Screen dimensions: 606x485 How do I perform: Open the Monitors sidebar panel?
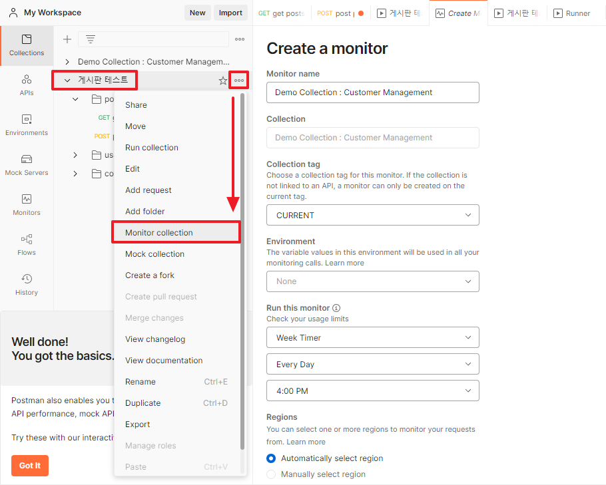point(27,205)
